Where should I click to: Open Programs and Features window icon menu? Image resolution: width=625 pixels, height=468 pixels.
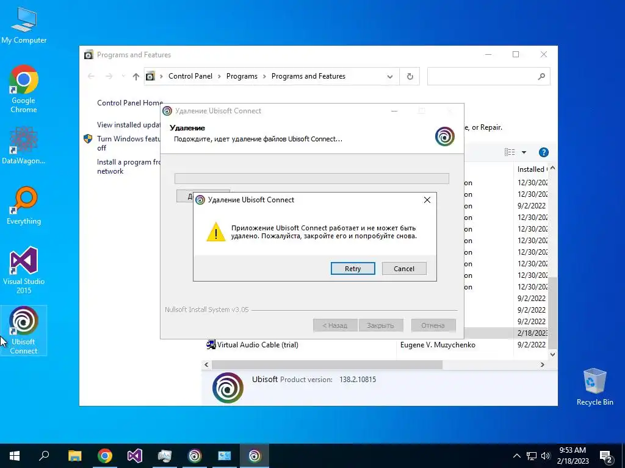[89, 54]
